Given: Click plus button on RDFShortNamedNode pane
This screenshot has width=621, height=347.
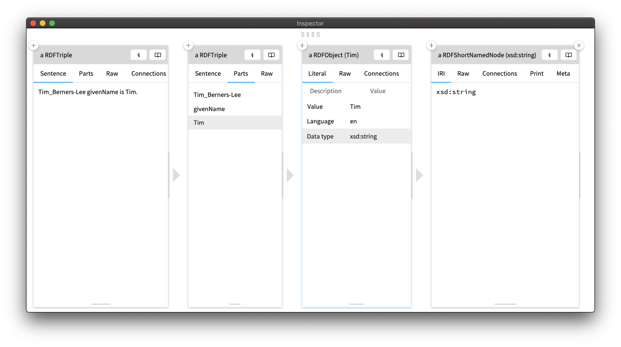Looking at the screenshot, I should [x=431, y=45].
